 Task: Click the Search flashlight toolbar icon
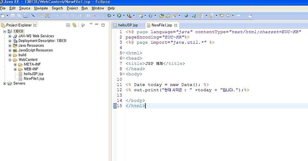click(175, 16)
